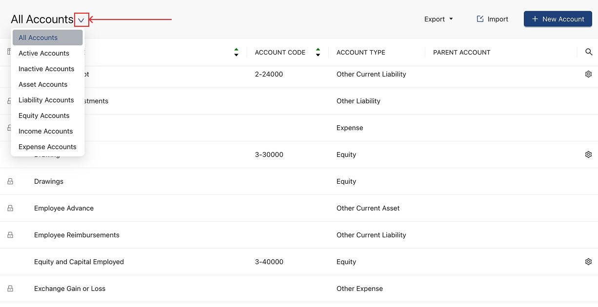Click the lock icon beside Employee Advance
The image size is (598, 307).
point(10,208)
